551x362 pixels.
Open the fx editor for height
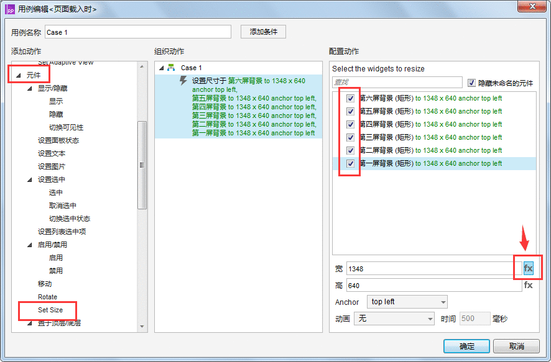528,285
